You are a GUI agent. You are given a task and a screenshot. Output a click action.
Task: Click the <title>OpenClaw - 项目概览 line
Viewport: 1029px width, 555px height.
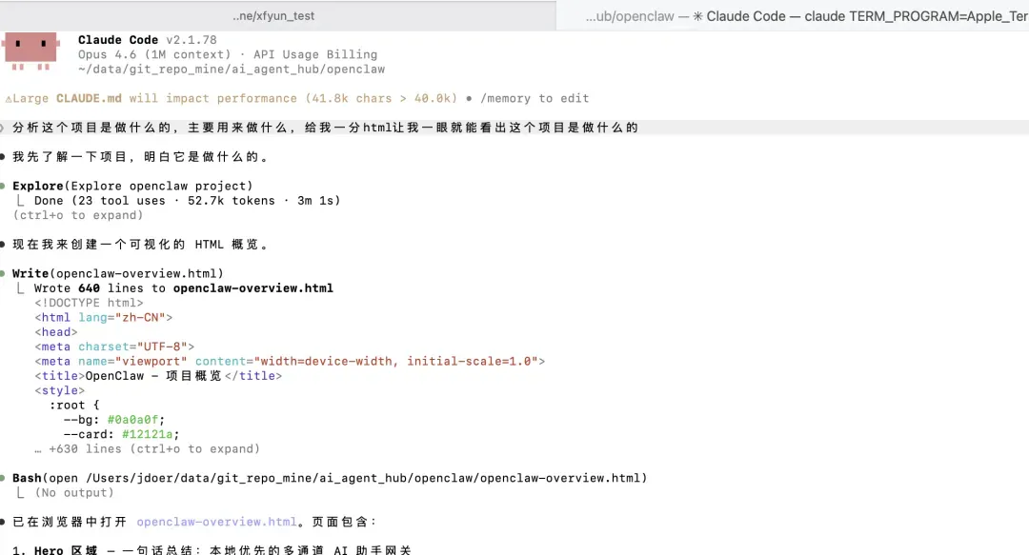158,376
